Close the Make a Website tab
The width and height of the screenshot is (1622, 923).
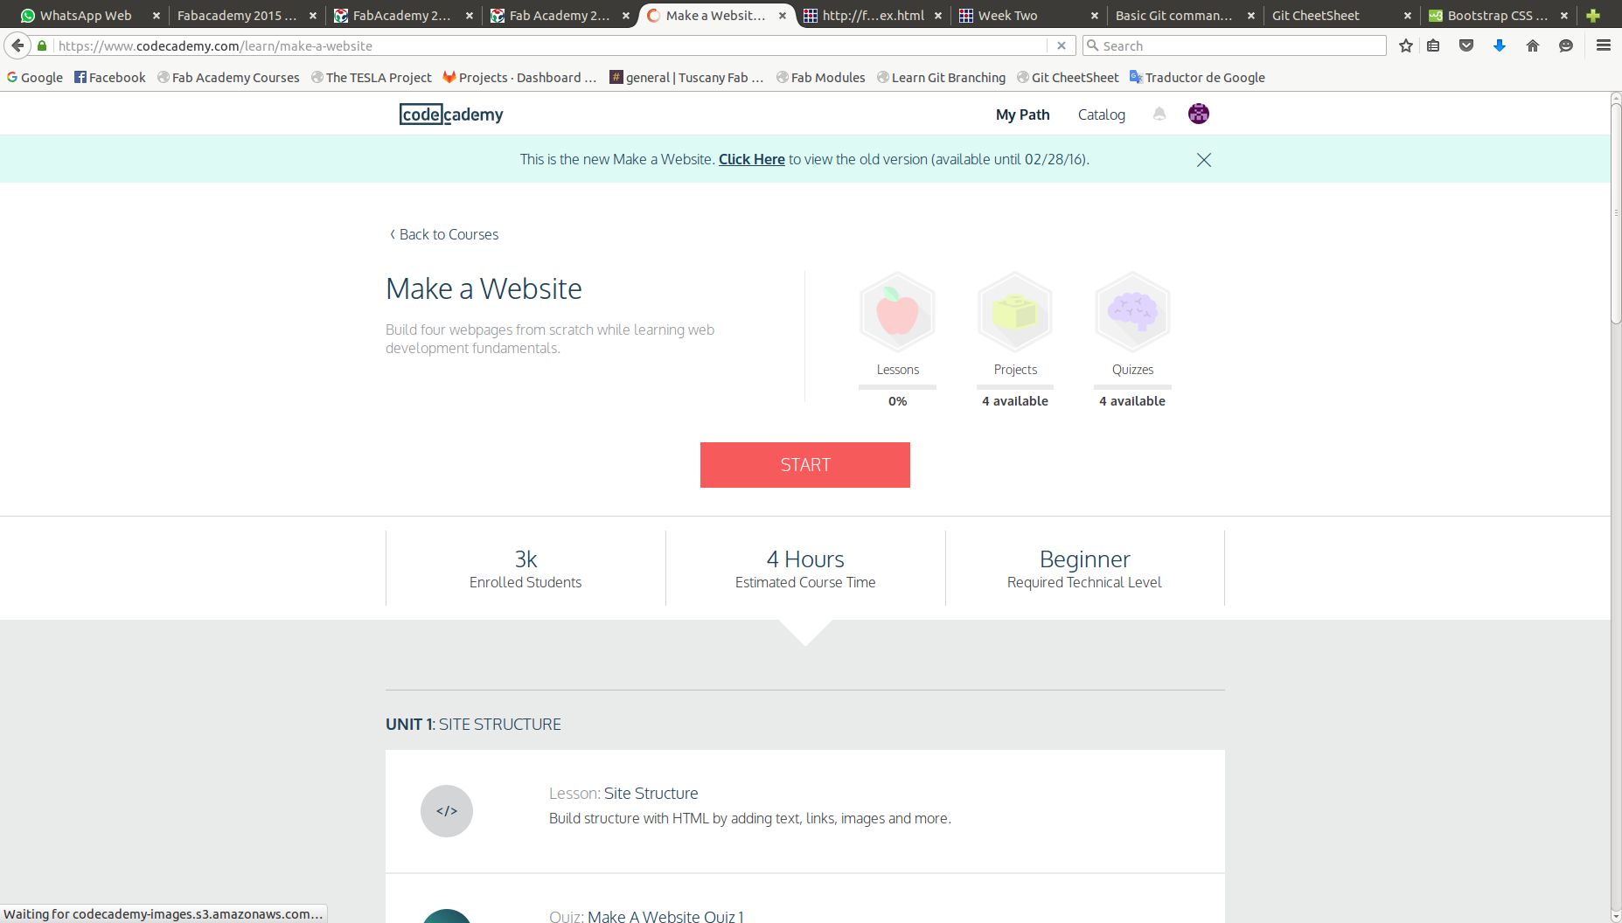point(783,16)
